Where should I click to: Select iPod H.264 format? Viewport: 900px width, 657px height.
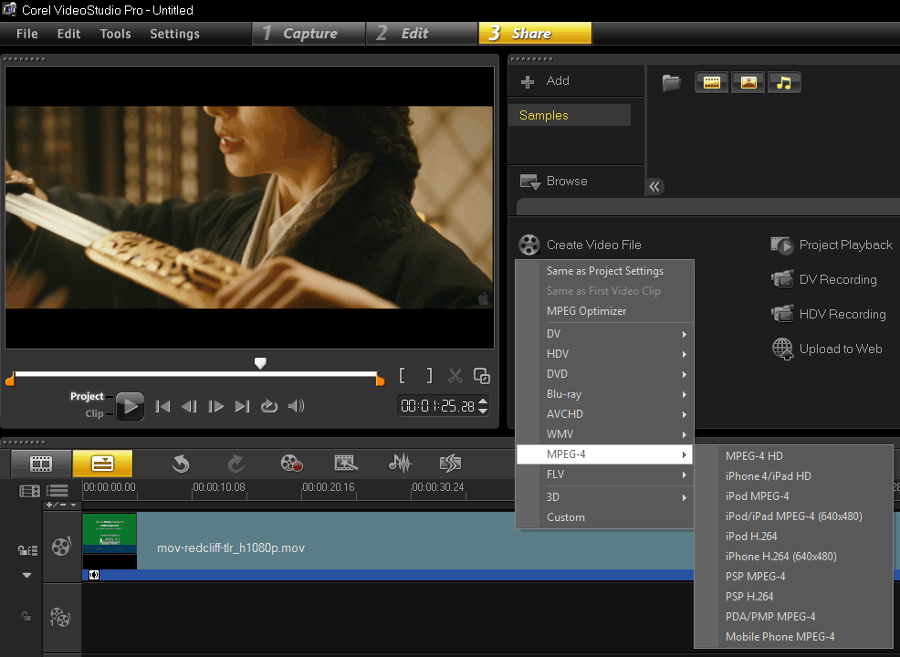click(793, 537)
